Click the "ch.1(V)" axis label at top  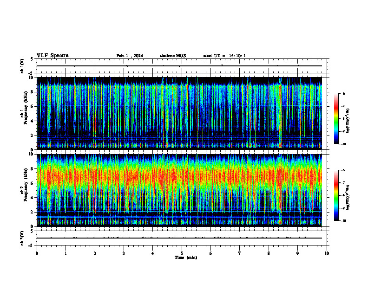pyautogui.click(x=22, y=66)
